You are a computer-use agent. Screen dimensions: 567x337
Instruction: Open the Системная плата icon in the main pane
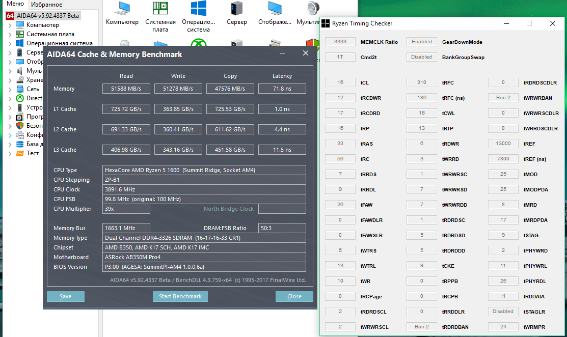coord(160,9)
